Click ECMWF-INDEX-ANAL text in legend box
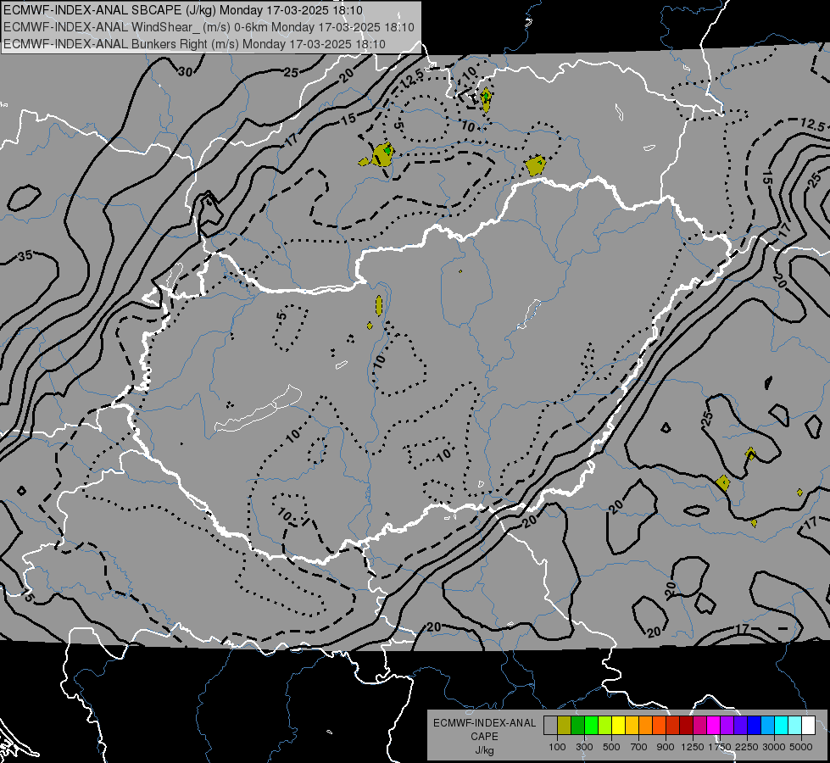830x763 pixels. [x=484, y=723]
